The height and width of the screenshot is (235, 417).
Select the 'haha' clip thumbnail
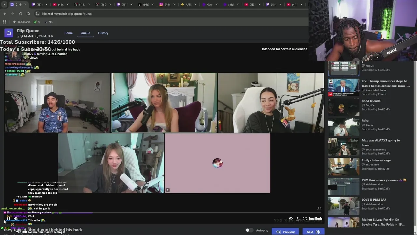[x=344, y=127]
